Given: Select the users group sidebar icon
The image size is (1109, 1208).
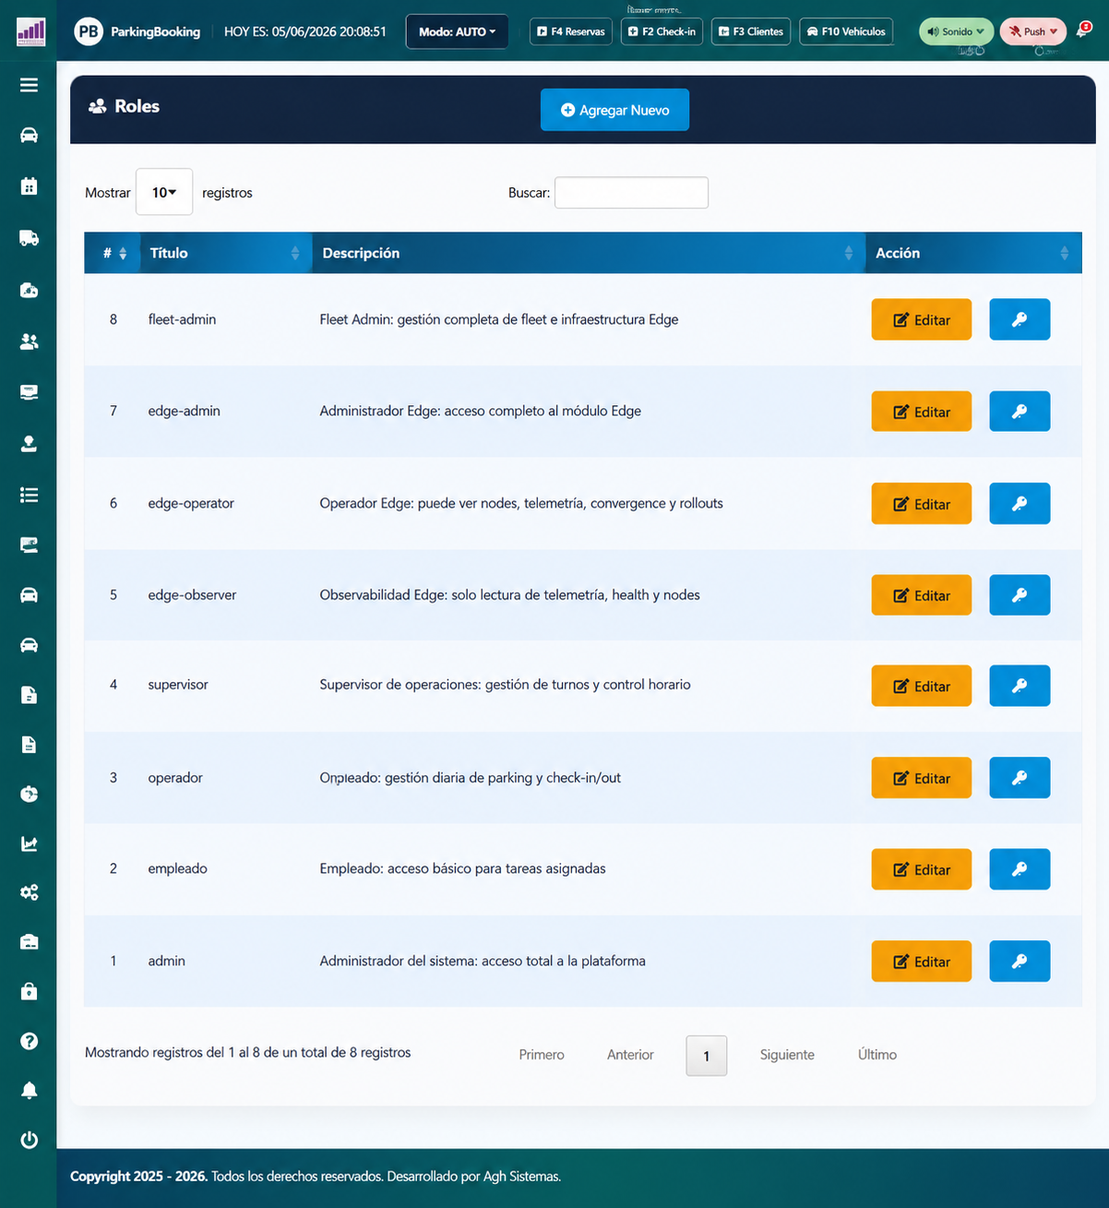Looking at the screenshot, I should coord(29,341).
